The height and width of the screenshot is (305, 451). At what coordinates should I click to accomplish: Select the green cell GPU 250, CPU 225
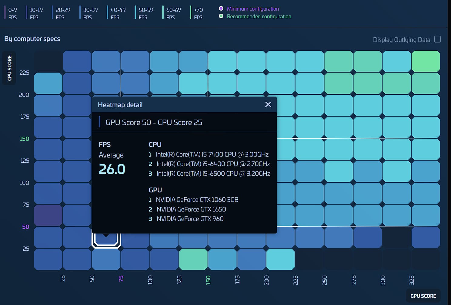[339, 61]
